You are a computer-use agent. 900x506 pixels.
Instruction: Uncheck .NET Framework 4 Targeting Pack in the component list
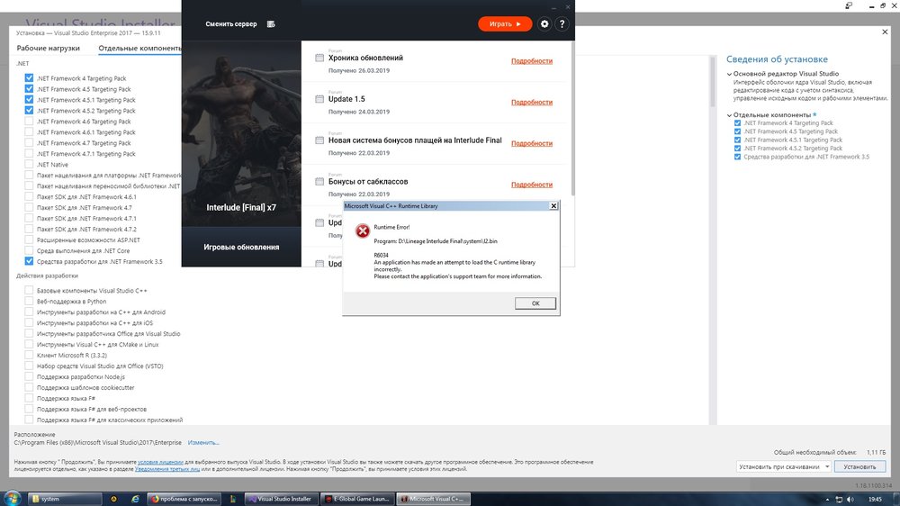30,78
